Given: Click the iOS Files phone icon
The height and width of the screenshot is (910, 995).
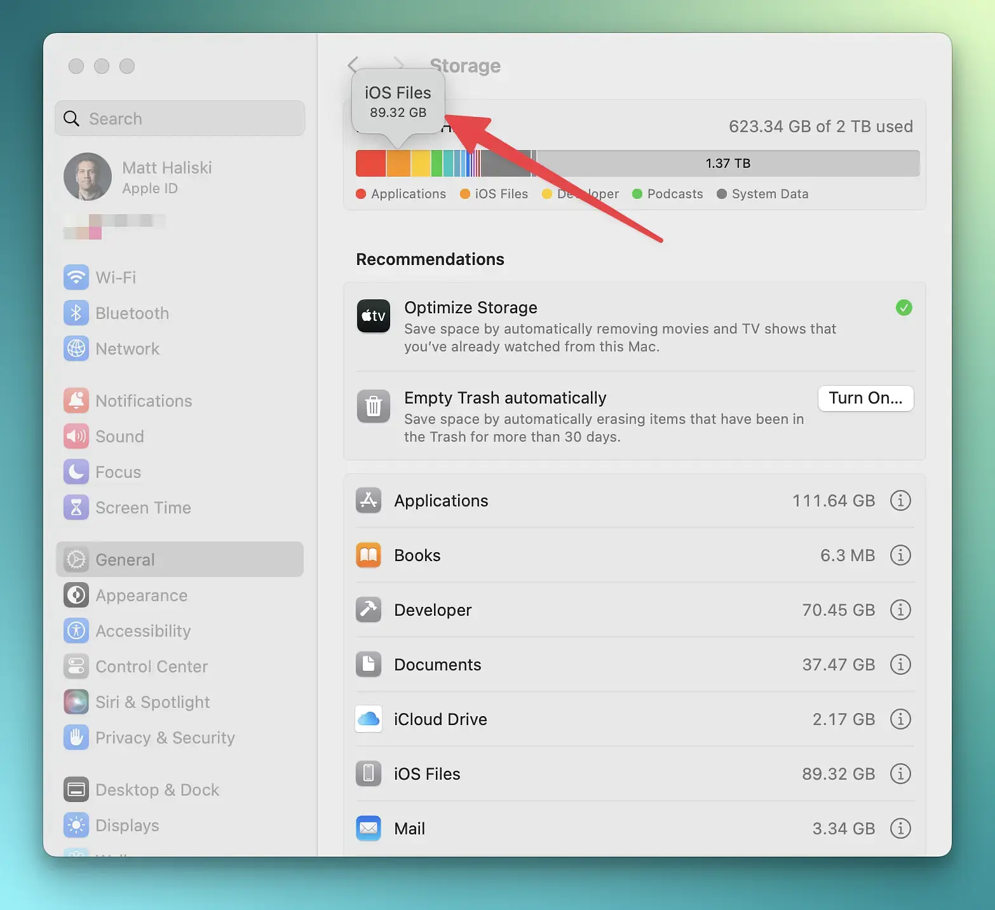Looking at the screenshot, I should pyautogui.click(x=369, y=773).
